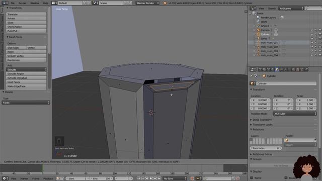
Task: Open the Window menu
Action: 35,3
